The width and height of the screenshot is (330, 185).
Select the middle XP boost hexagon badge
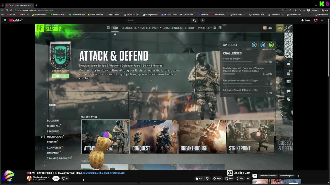pos(263,45)
